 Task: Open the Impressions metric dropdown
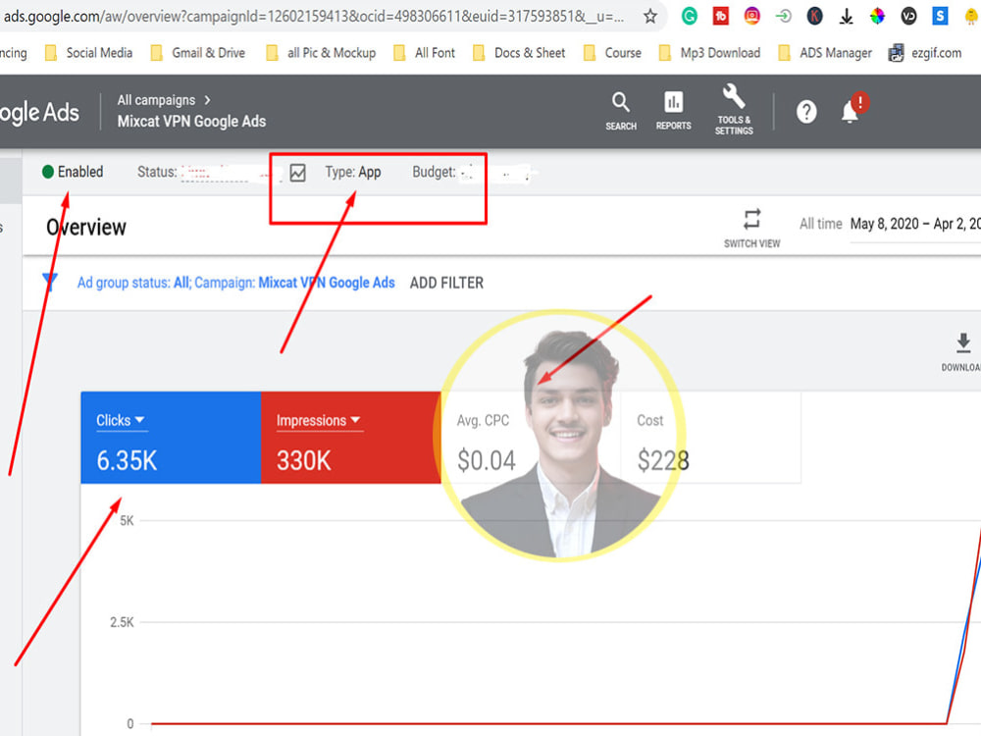[319, 421]
